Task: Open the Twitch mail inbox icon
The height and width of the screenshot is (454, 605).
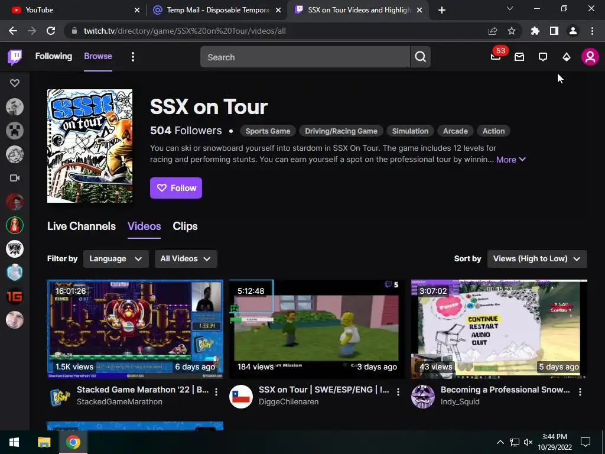Action: pyautogui.click(x=519, y=57)
